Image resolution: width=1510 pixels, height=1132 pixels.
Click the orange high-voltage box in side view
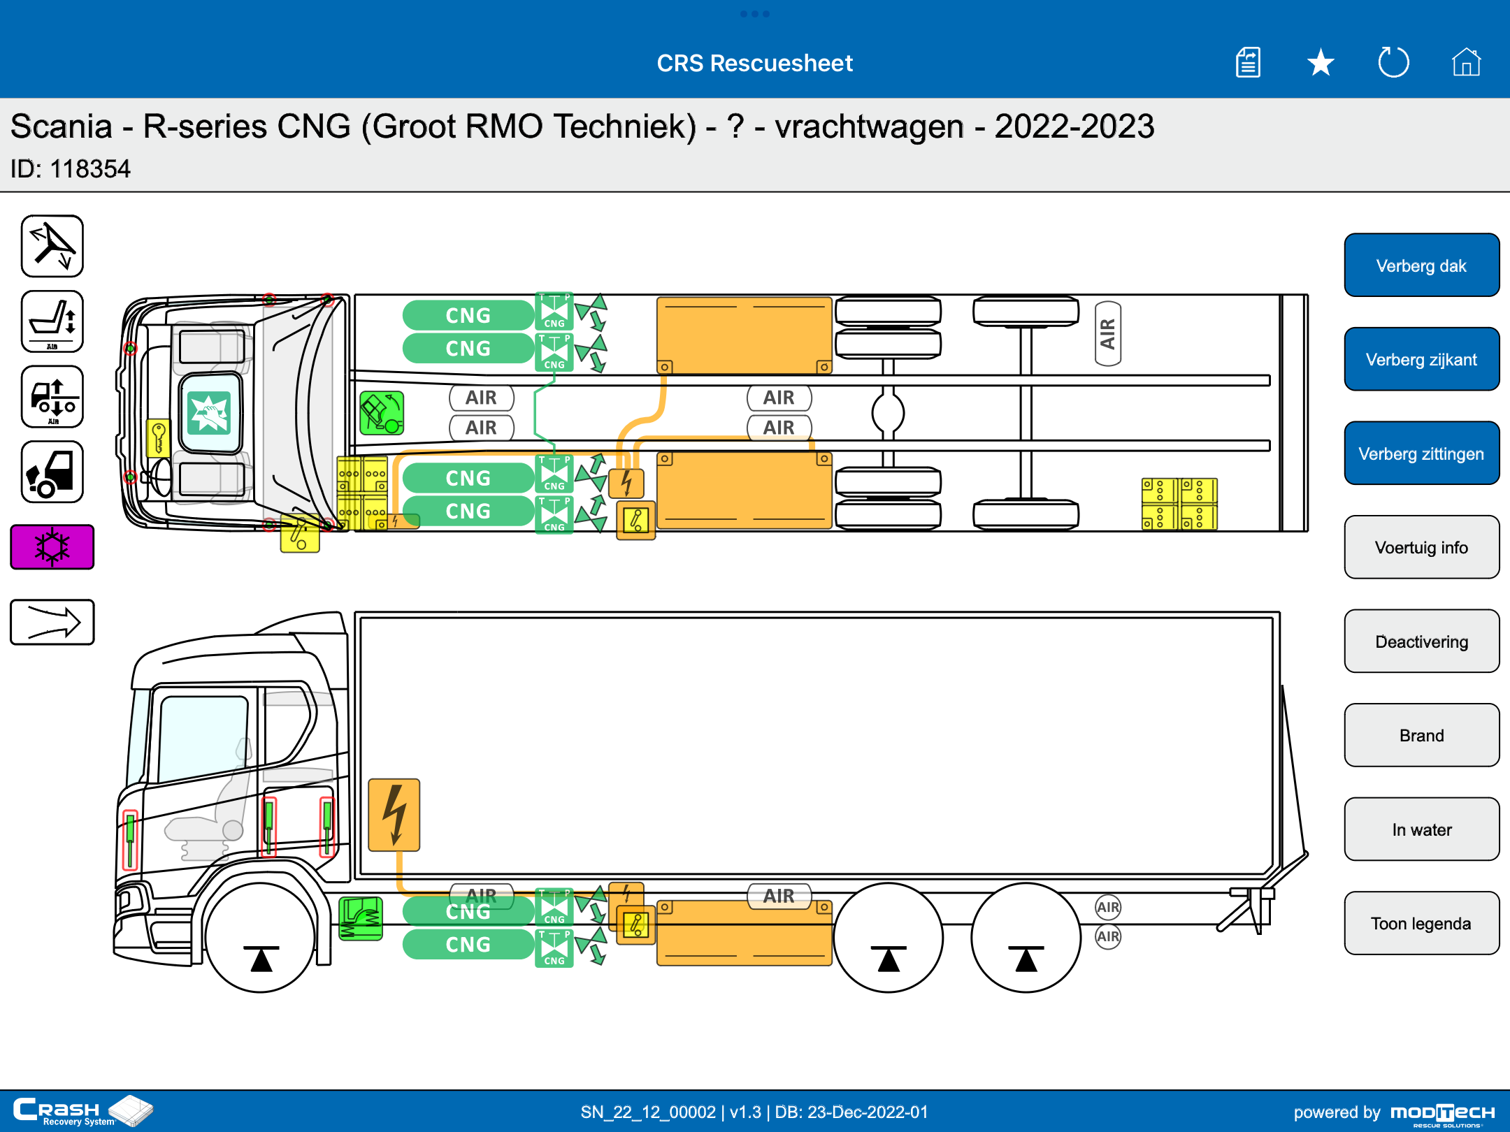[x=394, y=815]
